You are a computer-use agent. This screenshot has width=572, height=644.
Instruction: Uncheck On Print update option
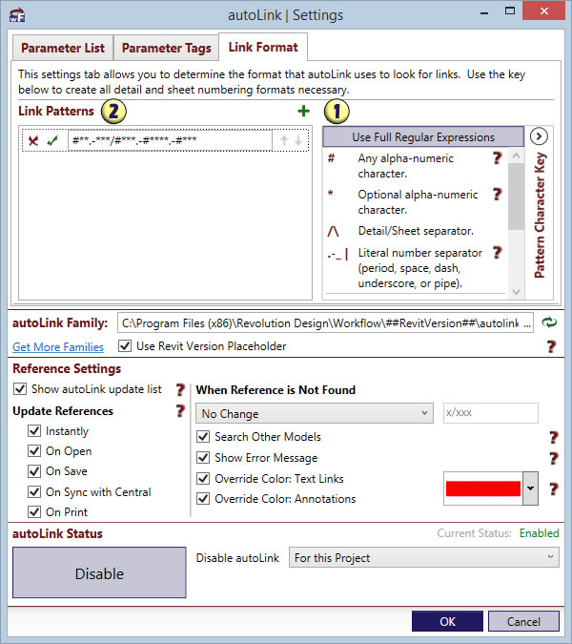(x=34, y=511)
